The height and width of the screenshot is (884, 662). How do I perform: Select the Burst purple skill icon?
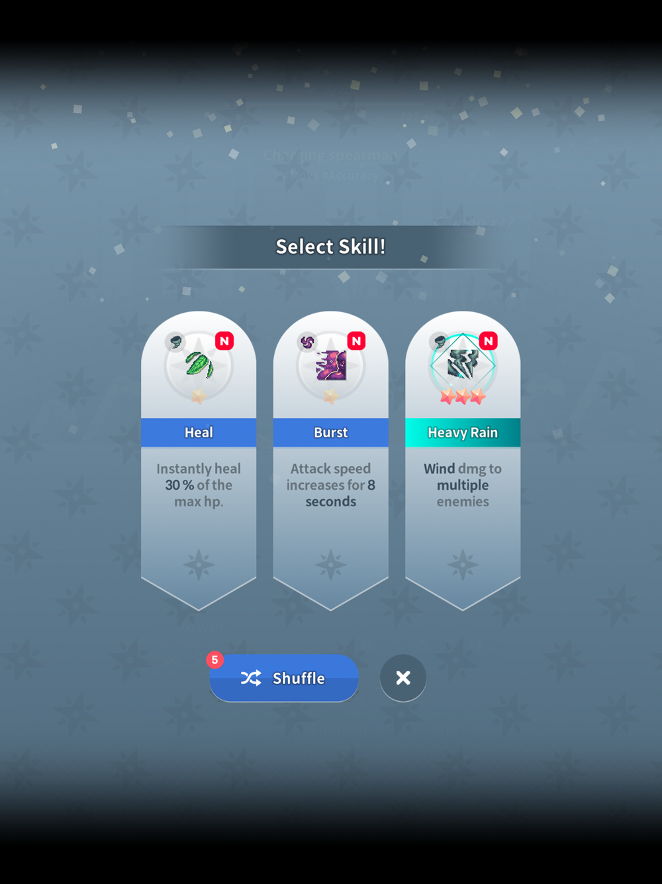[x=331, y=365]
